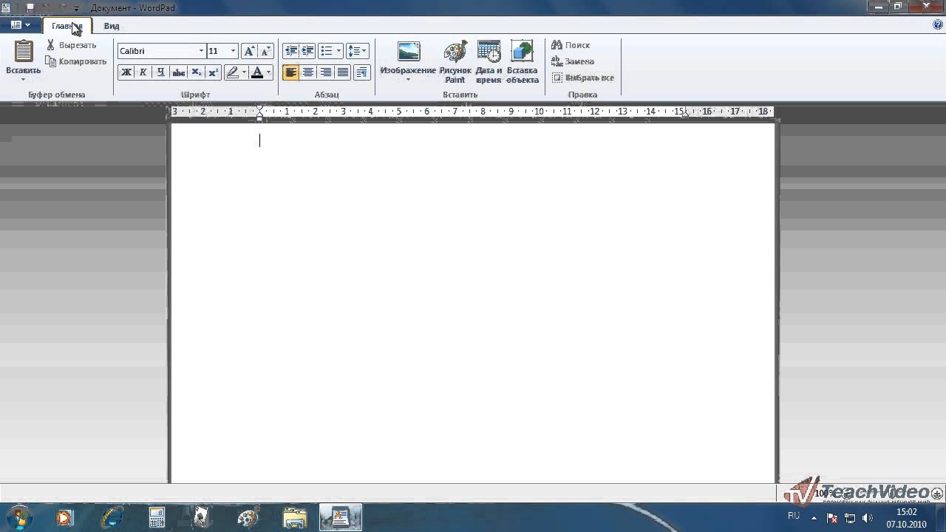Click the first-line indent ruler marker
946x532 pixels.
pyautogui.click(x=259, y=108)
